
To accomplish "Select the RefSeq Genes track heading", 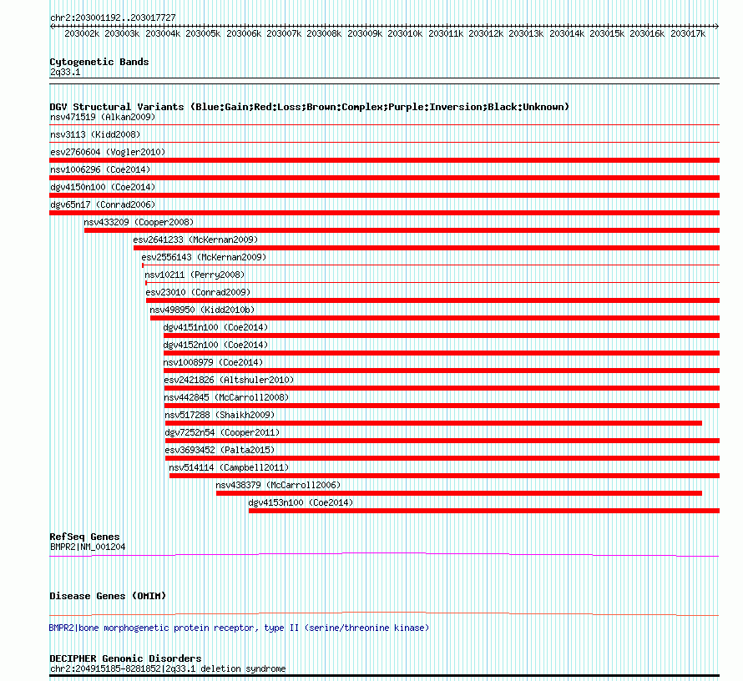I will tap(84, 537).
